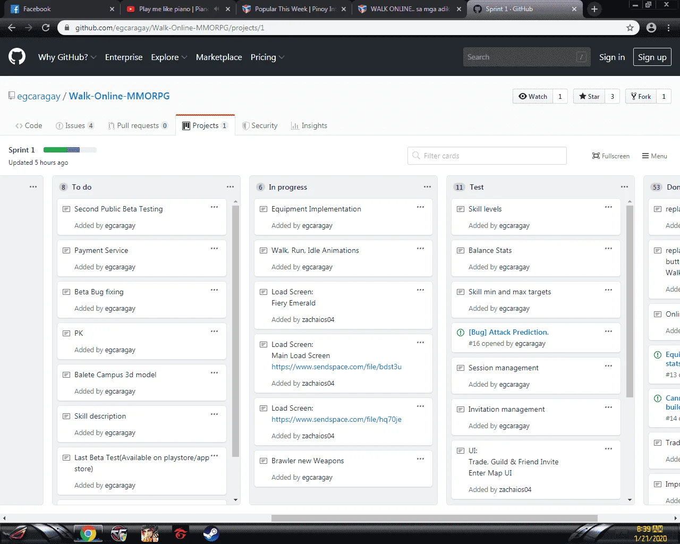Image resolution: width=680 pixels, height=544 pixels.
Task: Open options for Beta Bug fixing card
Action: (214, 290)
